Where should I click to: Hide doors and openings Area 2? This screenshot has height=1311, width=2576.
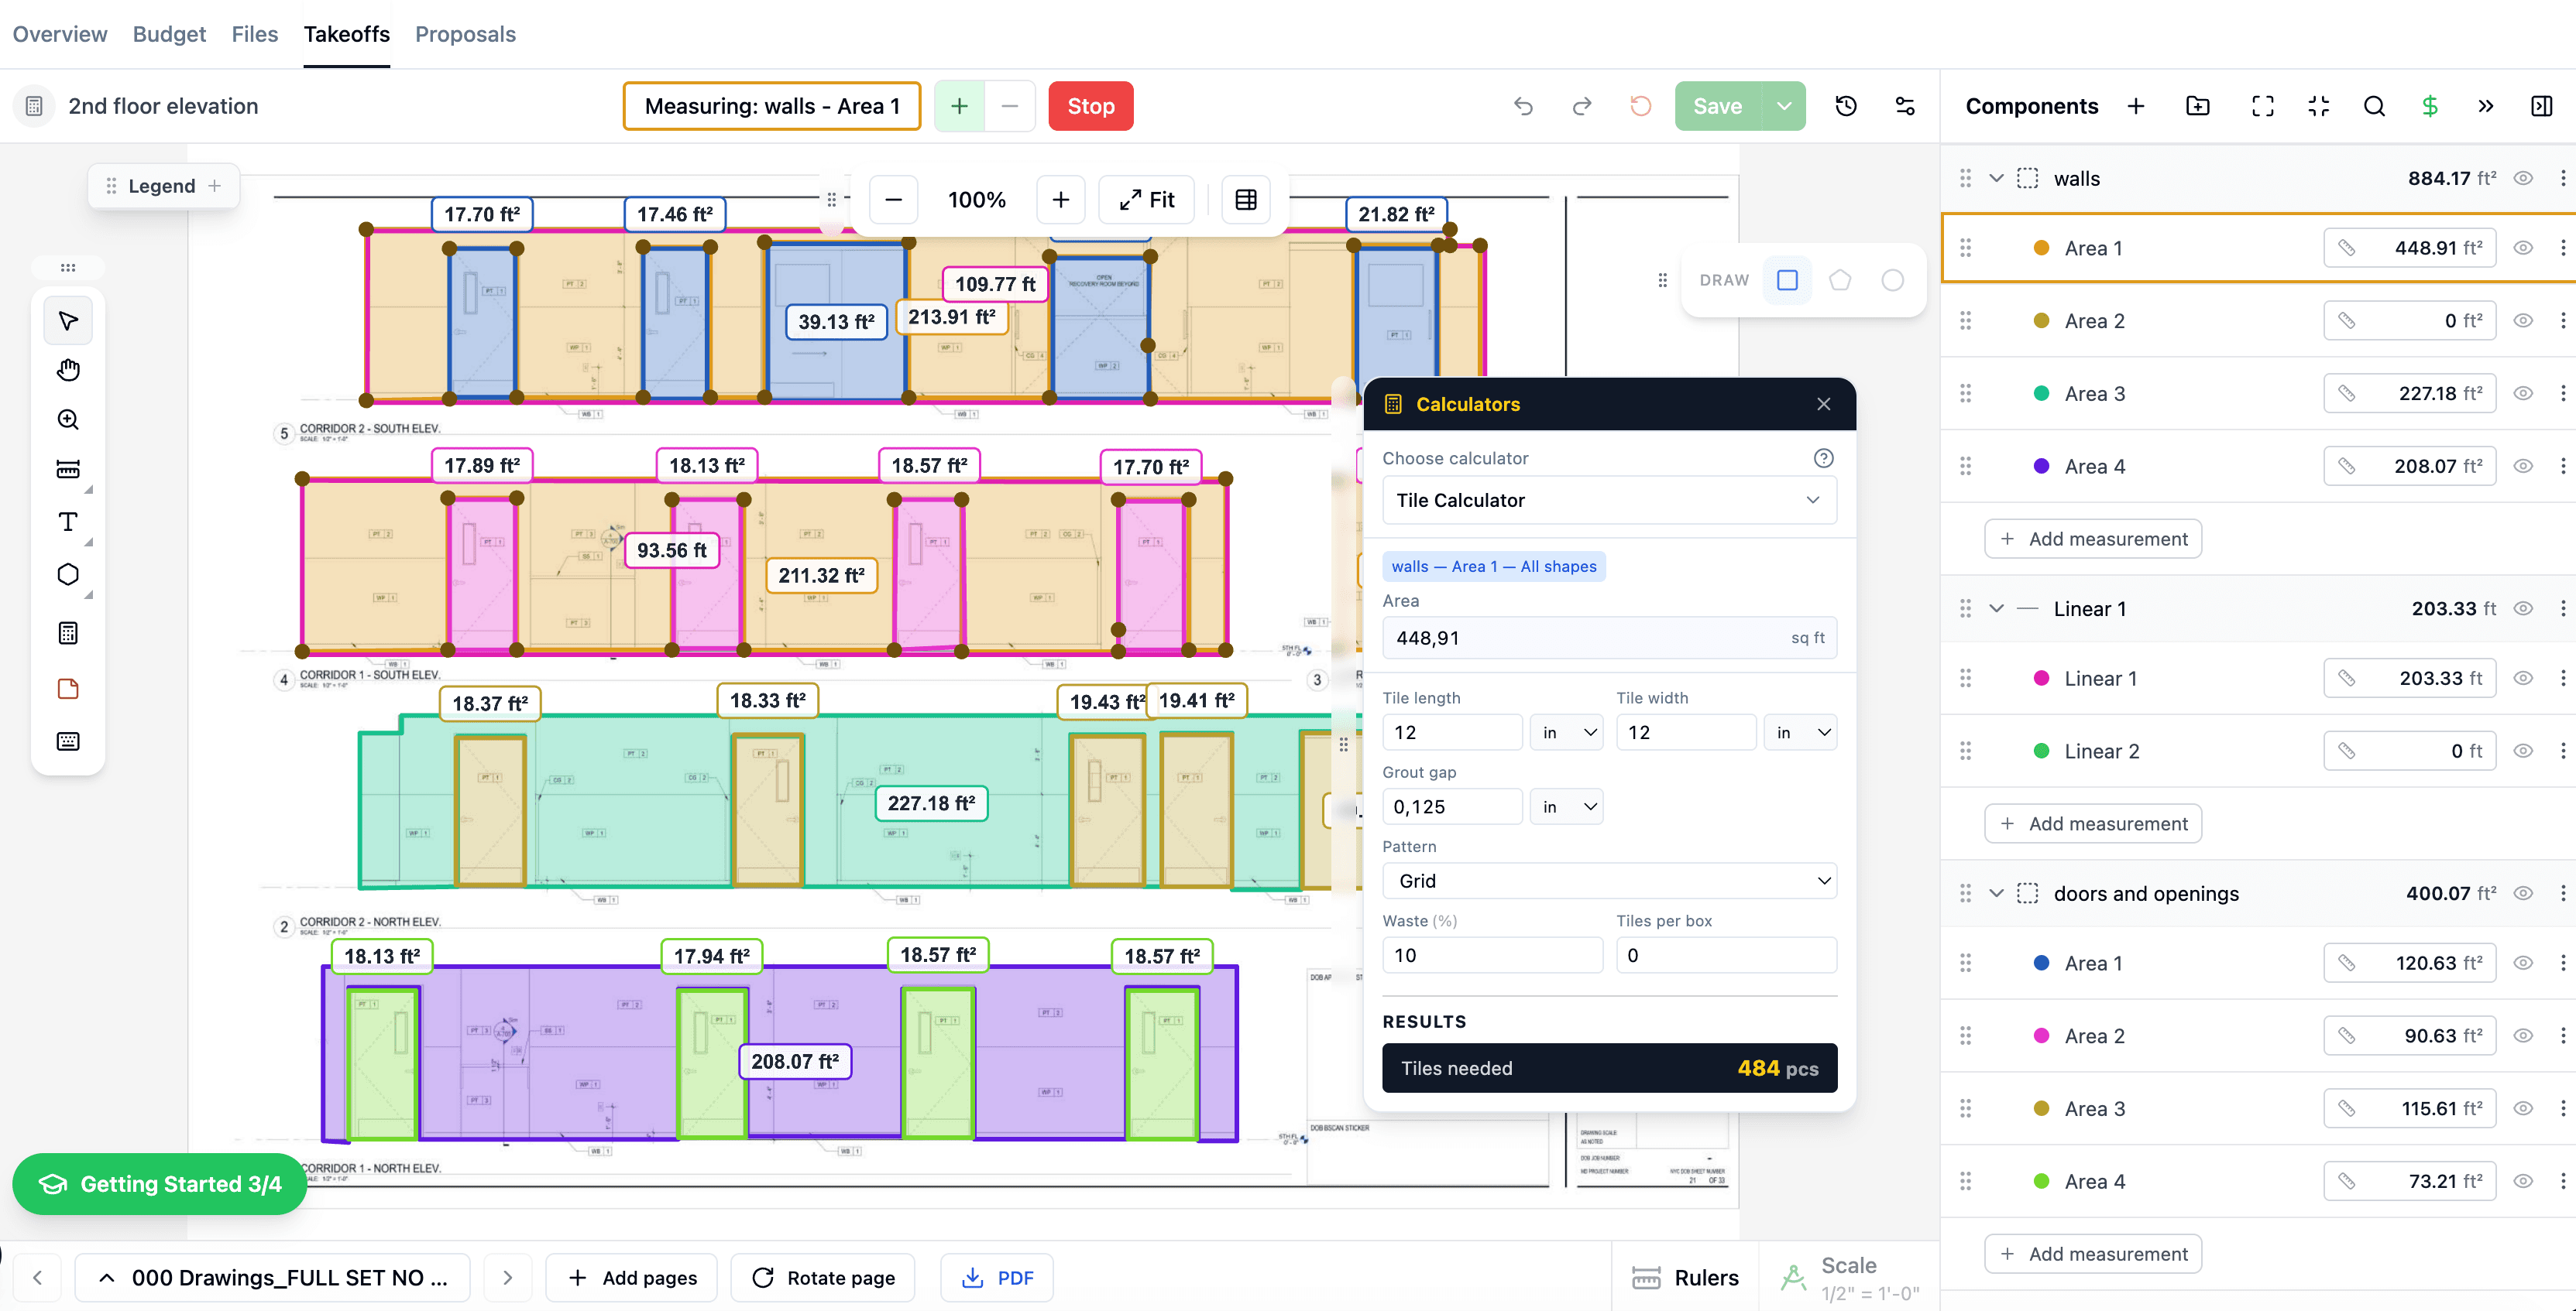[x=2524, y=1036]
